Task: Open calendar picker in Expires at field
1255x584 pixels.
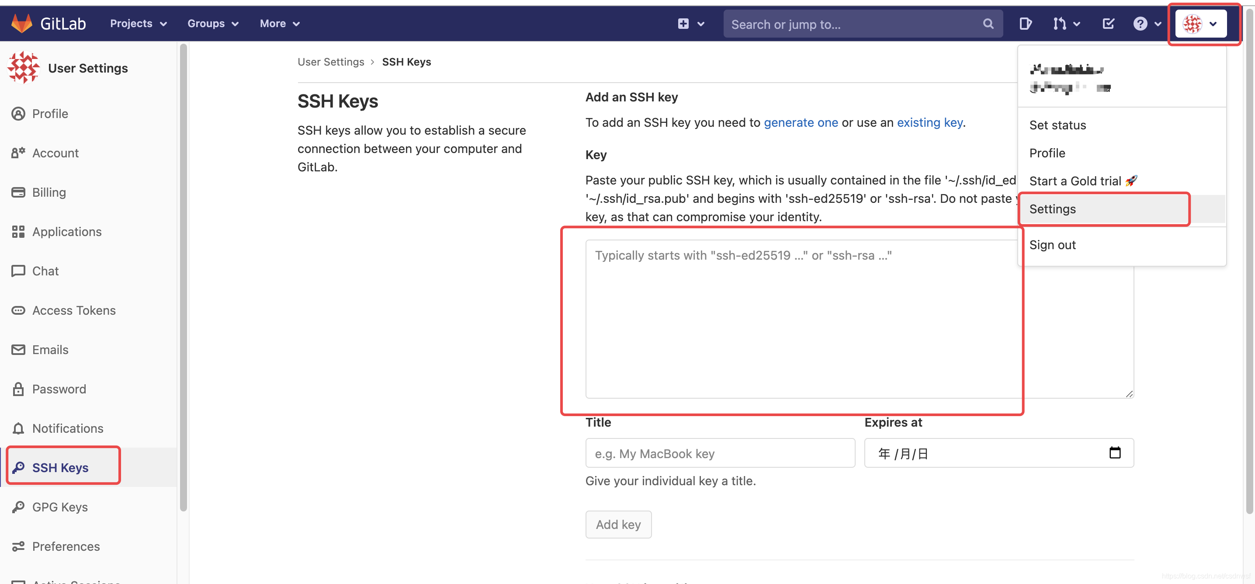Action: [x=1115, y=453]
